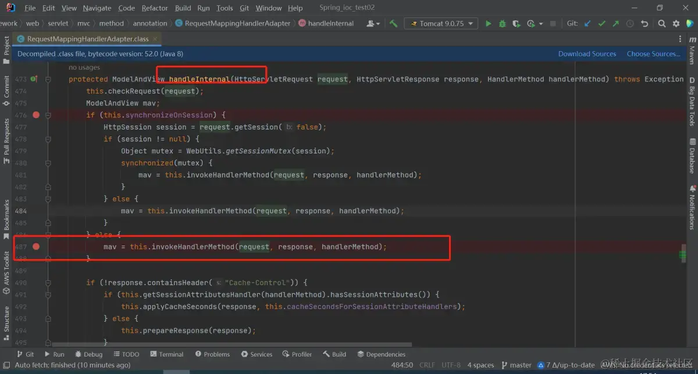The width and height of the screenshot is (698, 374).
Task: Click the Stop square icon in toolbar
Action: [553, 24]
